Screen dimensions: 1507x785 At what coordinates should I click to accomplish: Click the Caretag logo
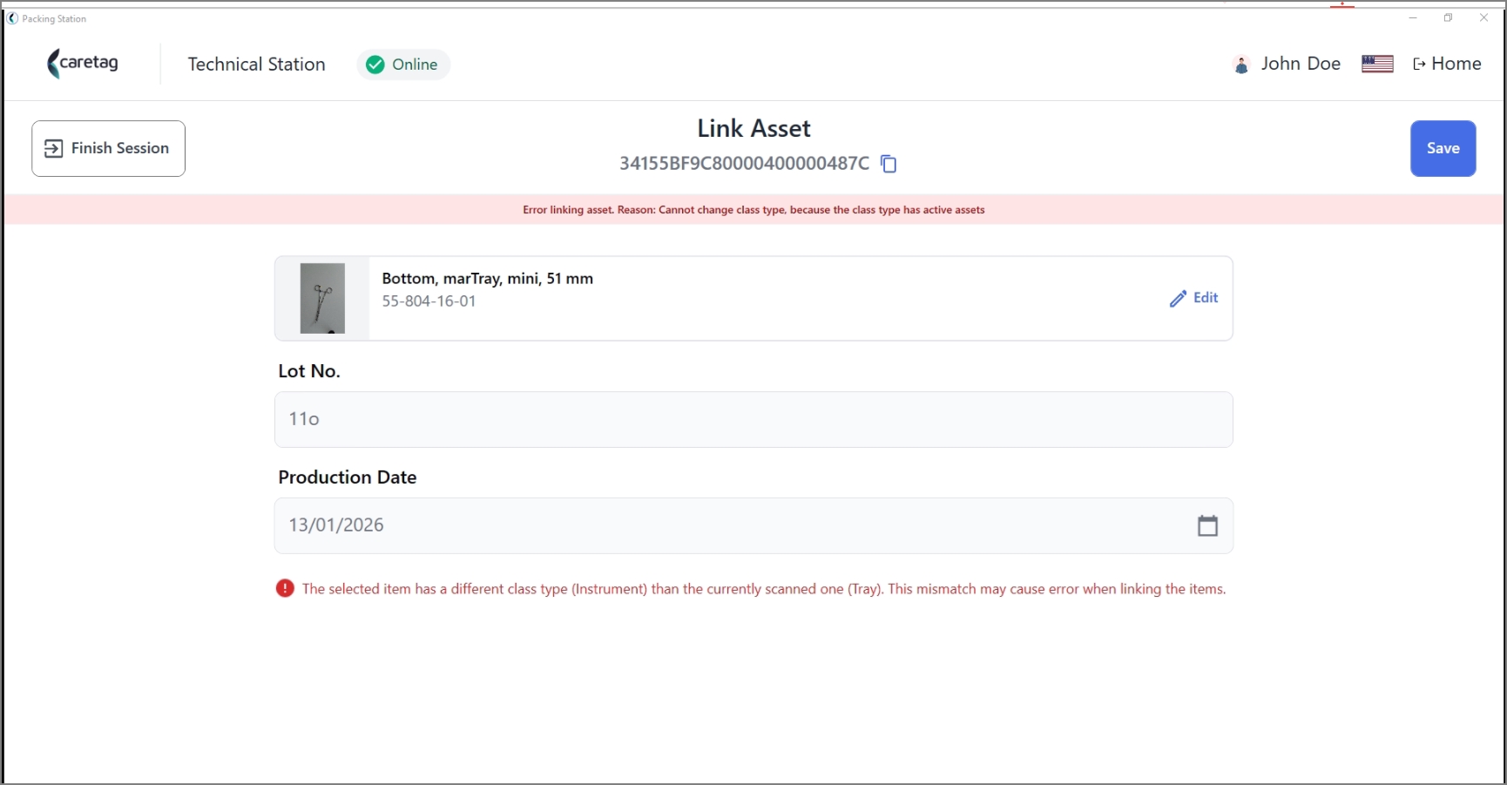click(x=83, y=64)
